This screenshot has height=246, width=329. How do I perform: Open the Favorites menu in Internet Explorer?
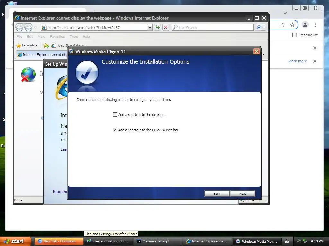(57, 37)
